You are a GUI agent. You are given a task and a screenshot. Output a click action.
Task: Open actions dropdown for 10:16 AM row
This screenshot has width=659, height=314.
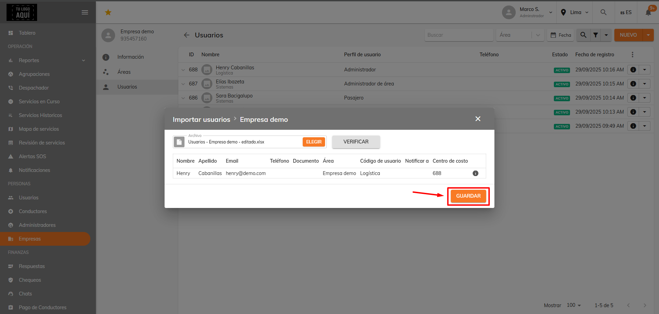coord(645,70)
